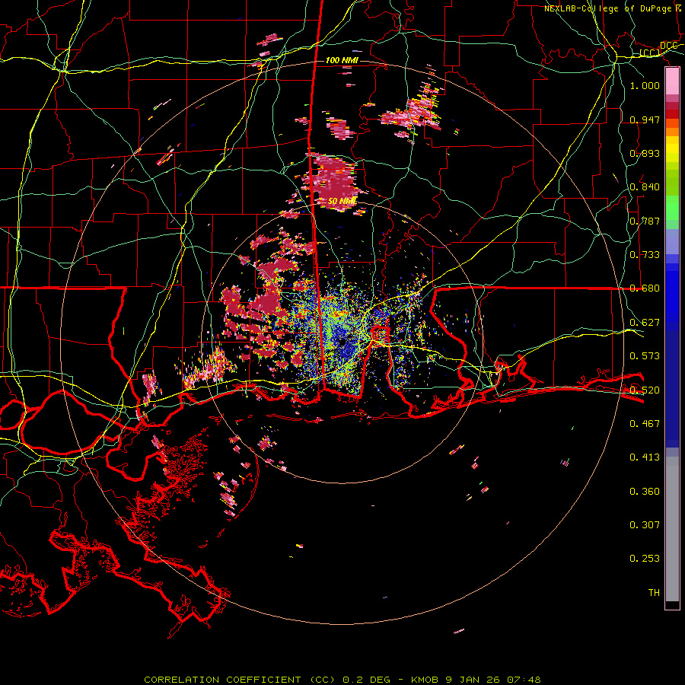Viewport: 685px width, 685px height.
Task: Click the 100 NMI range ring label
Action: click(x=342, y=60)
